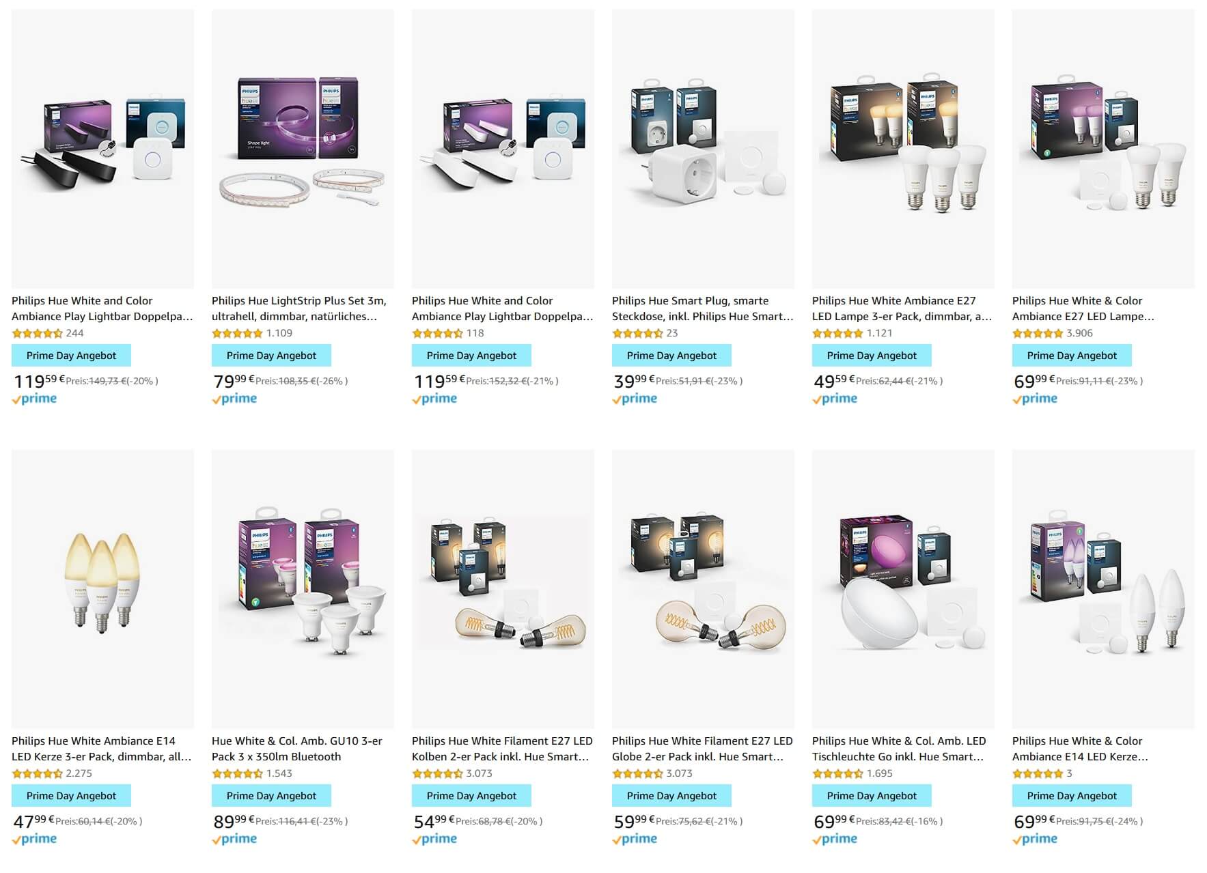Click Prime Day Angebot badge for LightStrip Plus
This screenshot has width=1207, height=873.
click(271, 356)
